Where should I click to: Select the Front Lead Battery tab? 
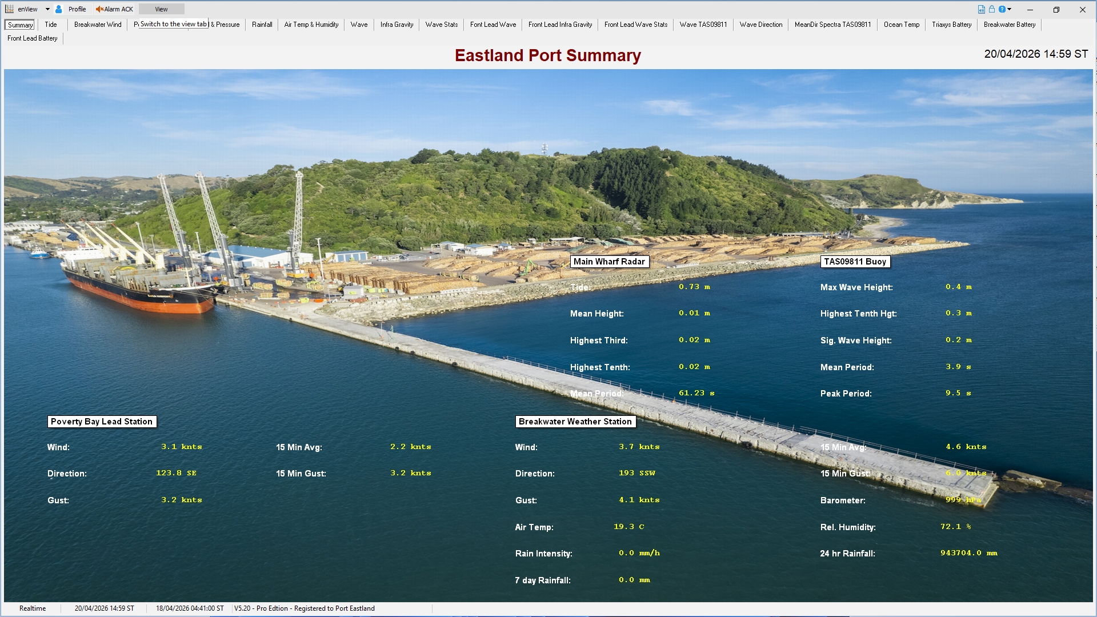(33, 38)
